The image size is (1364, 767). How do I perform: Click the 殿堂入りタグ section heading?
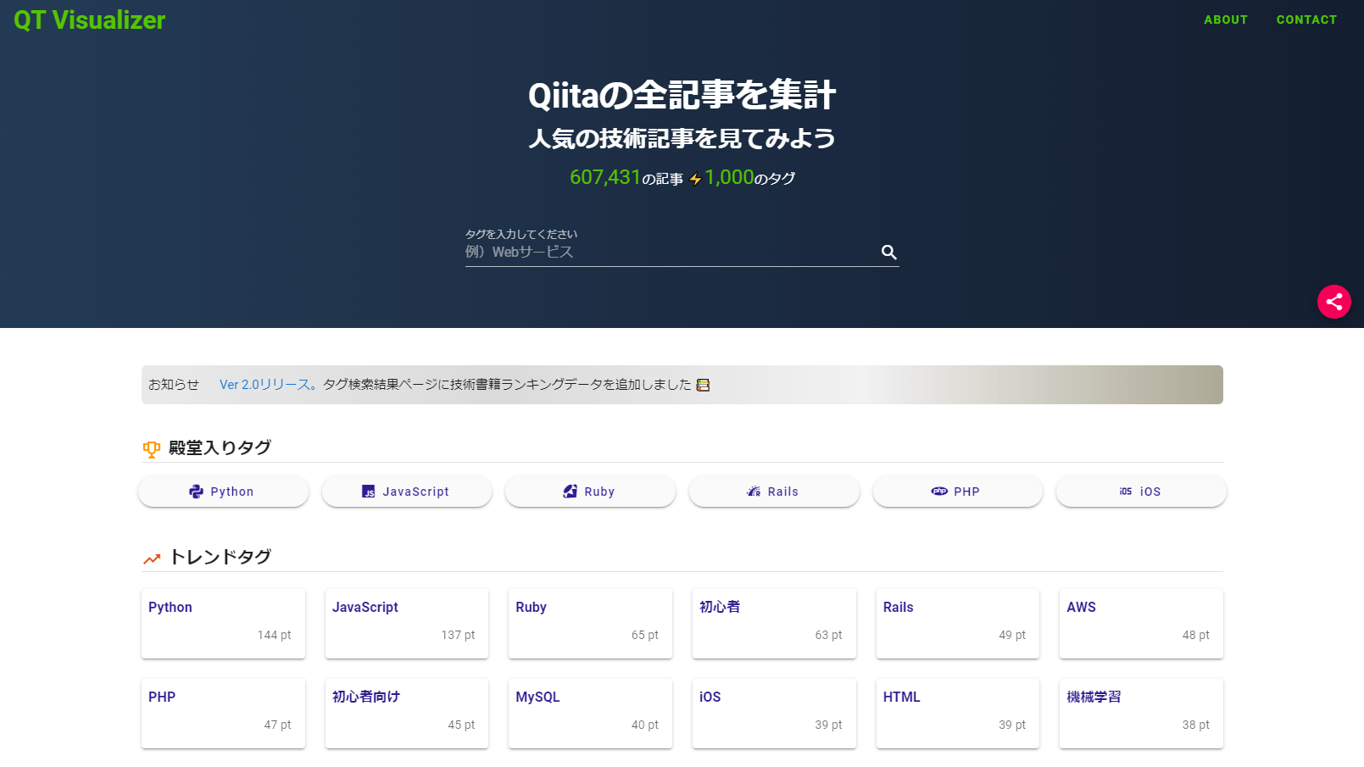point(220,447)
